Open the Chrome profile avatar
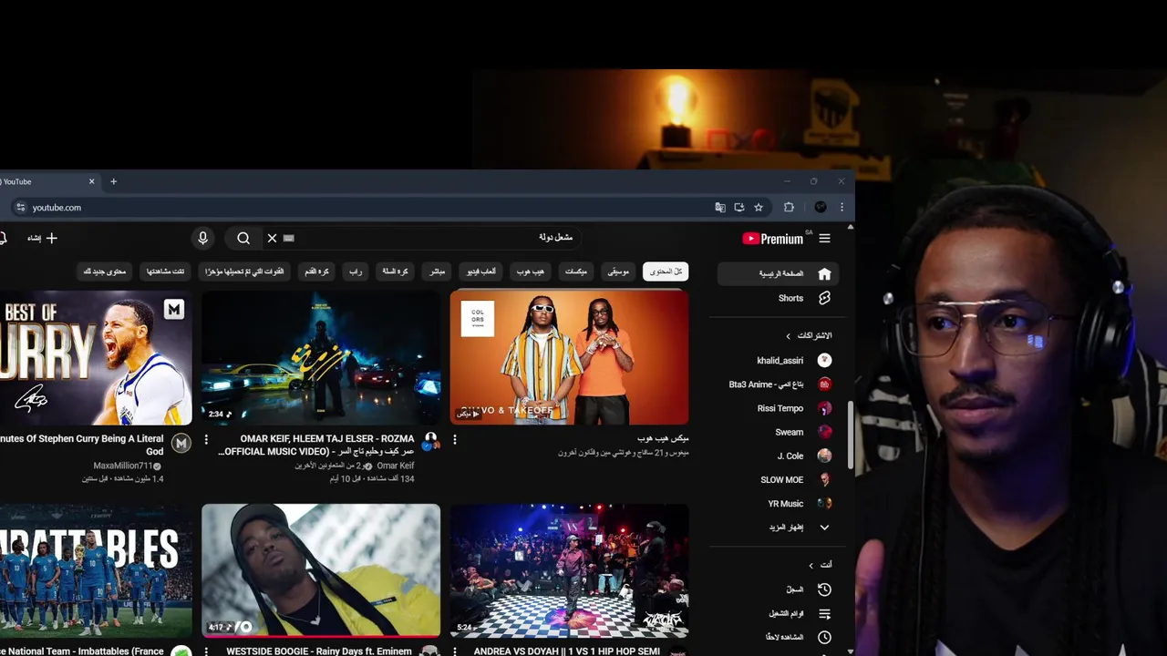The height and width of the screenshot is (656, 1167). point(821,208)
